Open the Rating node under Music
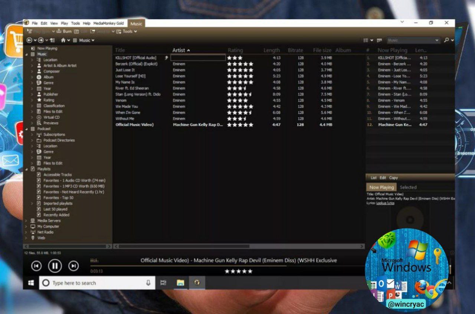This screenshot has height=314, width=475. 48,100
